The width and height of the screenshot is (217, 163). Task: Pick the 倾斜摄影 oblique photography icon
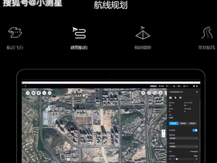click(x=143, y=33)
